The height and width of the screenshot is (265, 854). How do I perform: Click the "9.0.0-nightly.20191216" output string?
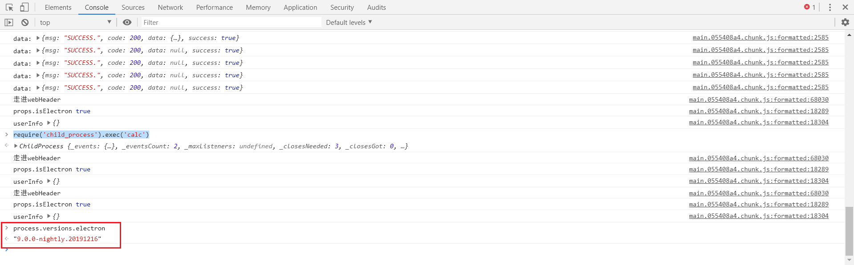[57, 239]
